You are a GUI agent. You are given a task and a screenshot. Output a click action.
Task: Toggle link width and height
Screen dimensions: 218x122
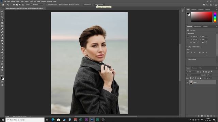tap(188, 38)
